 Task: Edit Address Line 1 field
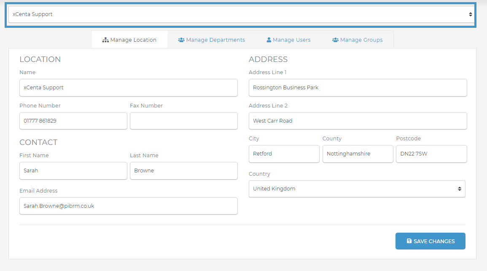coord(358,88)
